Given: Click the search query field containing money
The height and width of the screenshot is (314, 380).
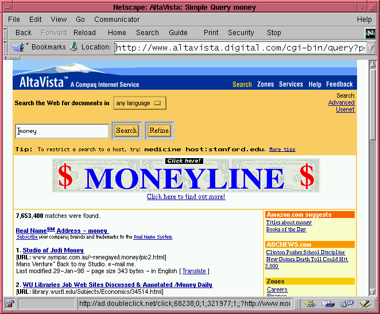Looking at the screenshot, I should click(x=62, y=131).
